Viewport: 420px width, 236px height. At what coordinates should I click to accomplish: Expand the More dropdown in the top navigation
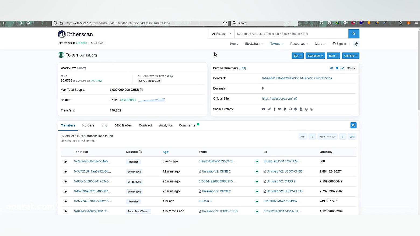320,44
